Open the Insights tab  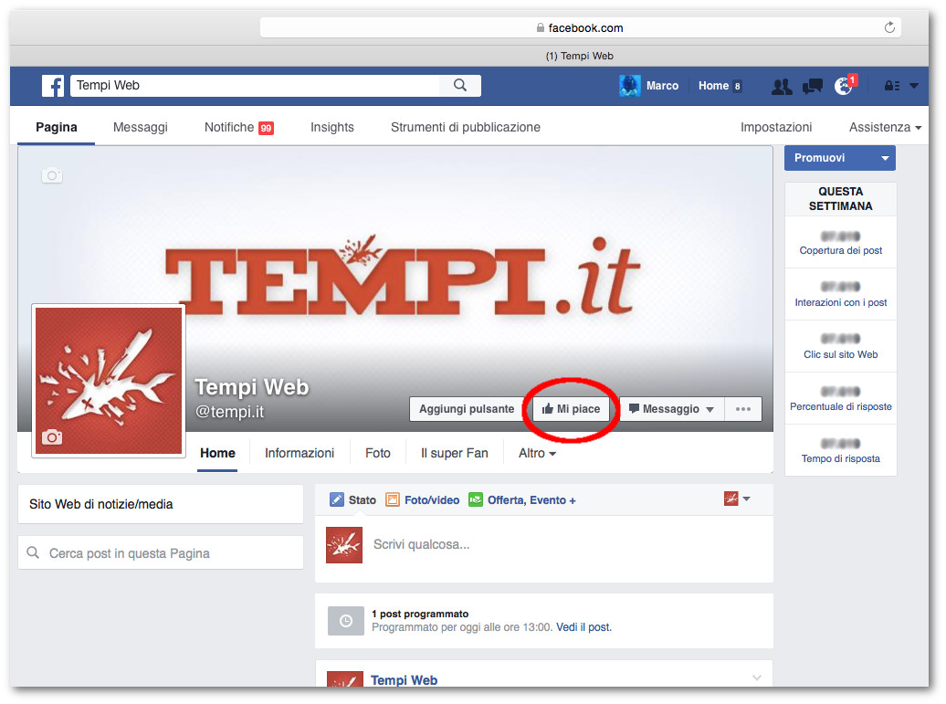coord(331,127)
